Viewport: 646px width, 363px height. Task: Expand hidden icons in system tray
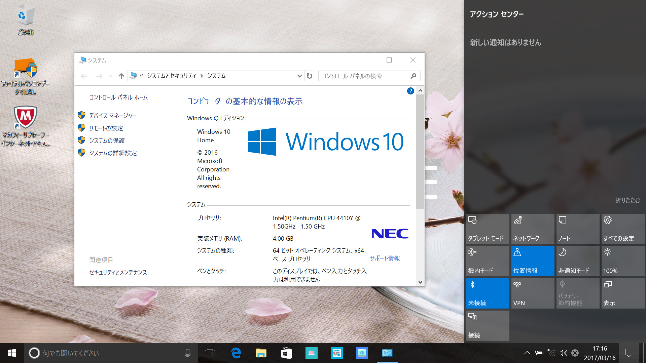pos(528,353)
